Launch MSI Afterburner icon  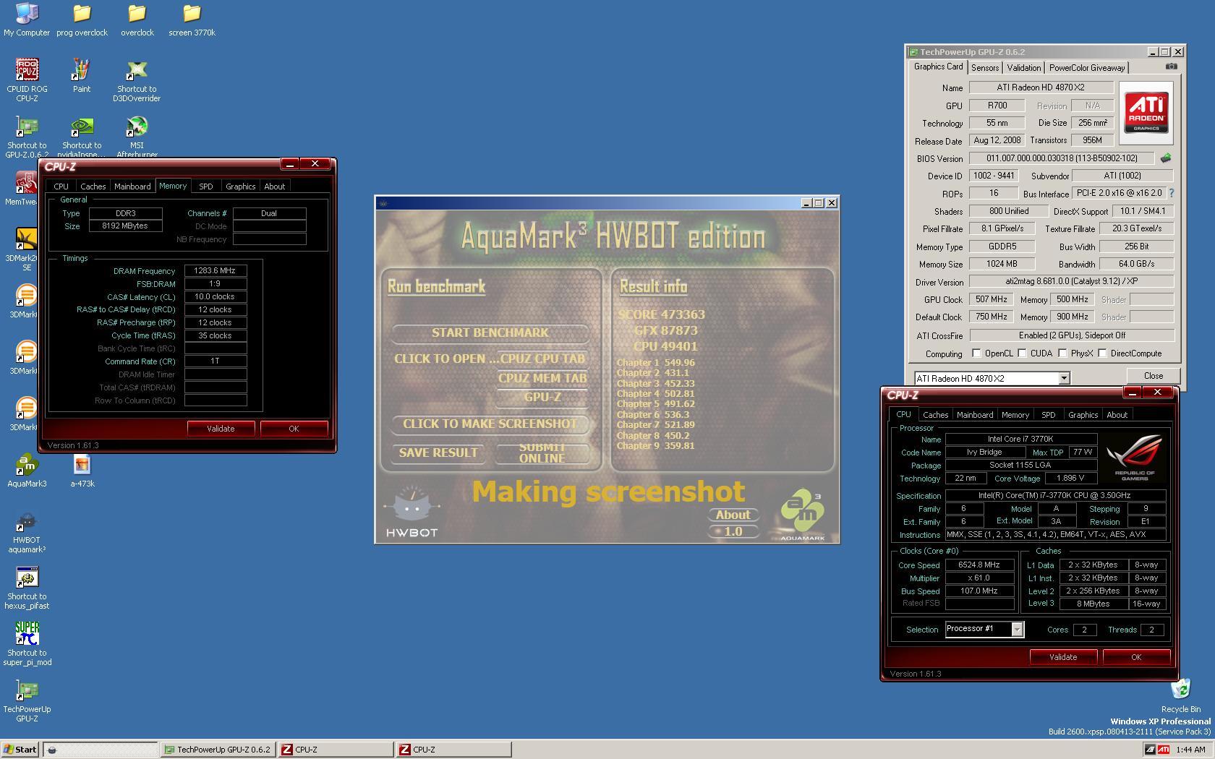[x=137, y=136]
